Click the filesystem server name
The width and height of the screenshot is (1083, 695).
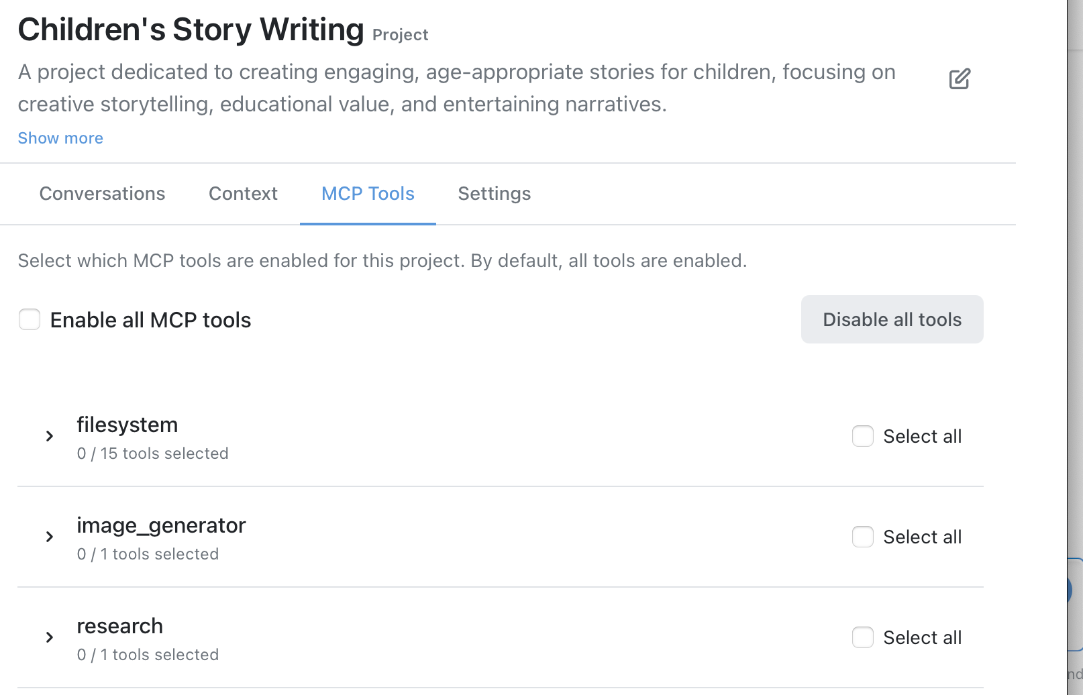[x=127, y=425]
